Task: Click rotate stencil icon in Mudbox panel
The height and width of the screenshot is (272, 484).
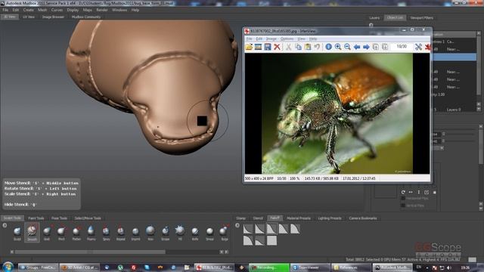Action: point(403,192)
